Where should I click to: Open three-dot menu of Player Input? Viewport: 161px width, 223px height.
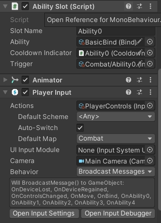pyautogui.click(x=150, y=92)
